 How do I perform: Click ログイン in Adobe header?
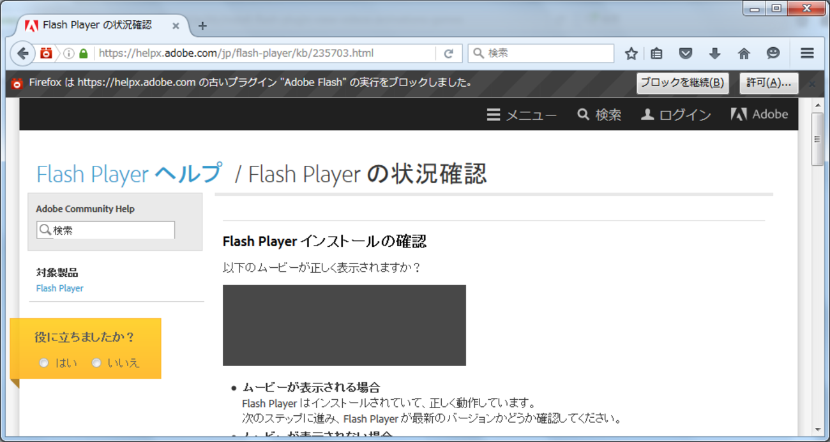(676, 115)
